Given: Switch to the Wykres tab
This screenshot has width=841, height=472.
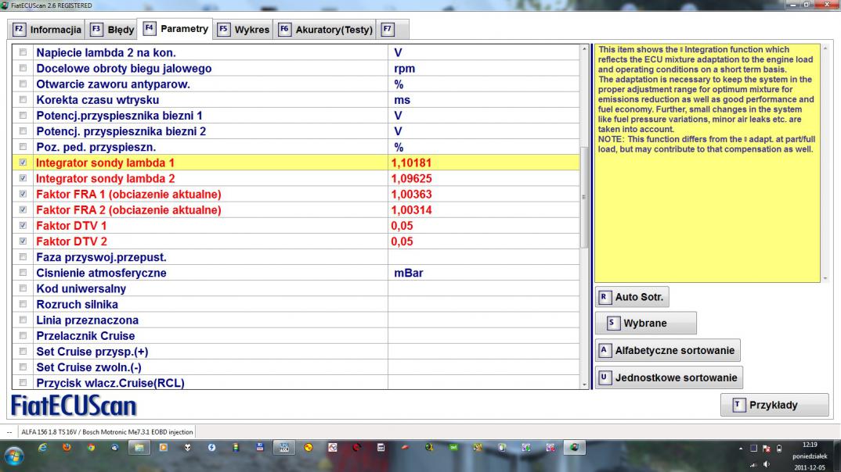Looking at the screenshot, I should 243,30.
